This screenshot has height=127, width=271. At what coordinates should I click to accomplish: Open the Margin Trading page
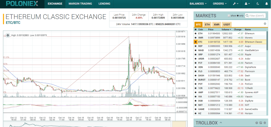(80, 4)
